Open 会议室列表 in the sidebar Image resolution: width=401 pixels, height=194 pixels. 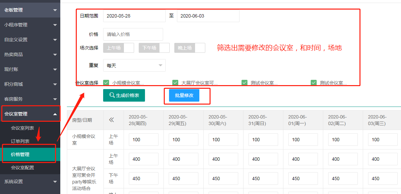click(22, 128)
